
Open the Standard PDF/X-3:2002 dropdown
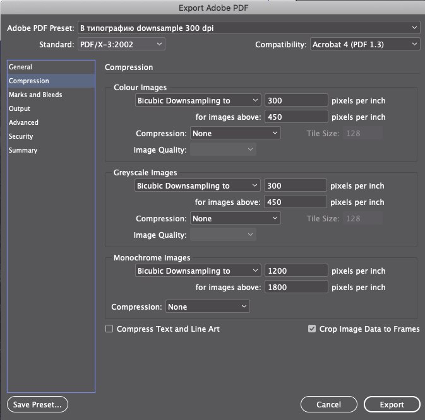point(121,44)
